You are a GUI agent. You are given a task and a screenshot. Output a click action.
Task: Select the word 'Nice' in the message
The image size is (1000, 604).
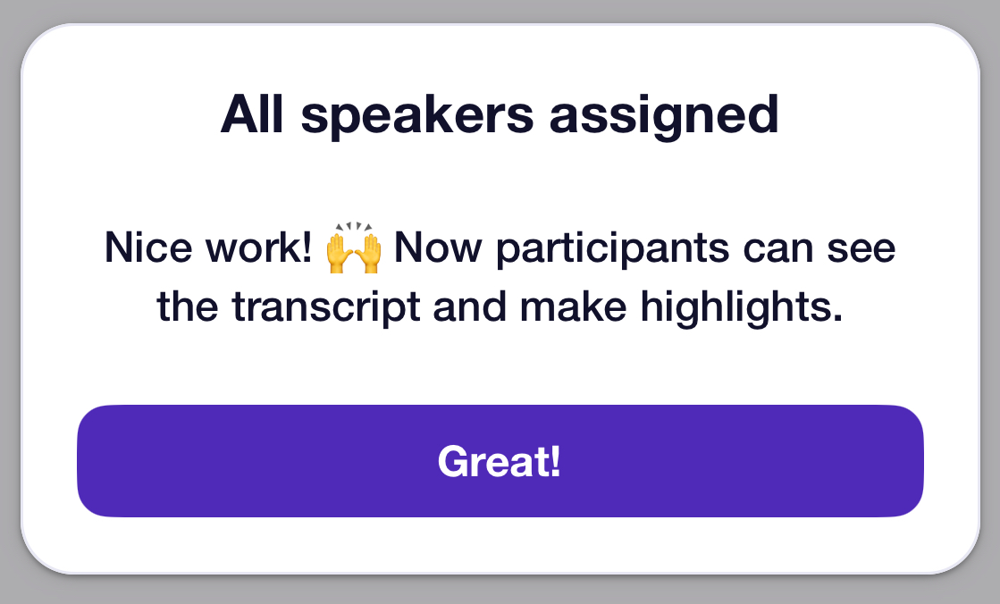(x=148, y=247)
